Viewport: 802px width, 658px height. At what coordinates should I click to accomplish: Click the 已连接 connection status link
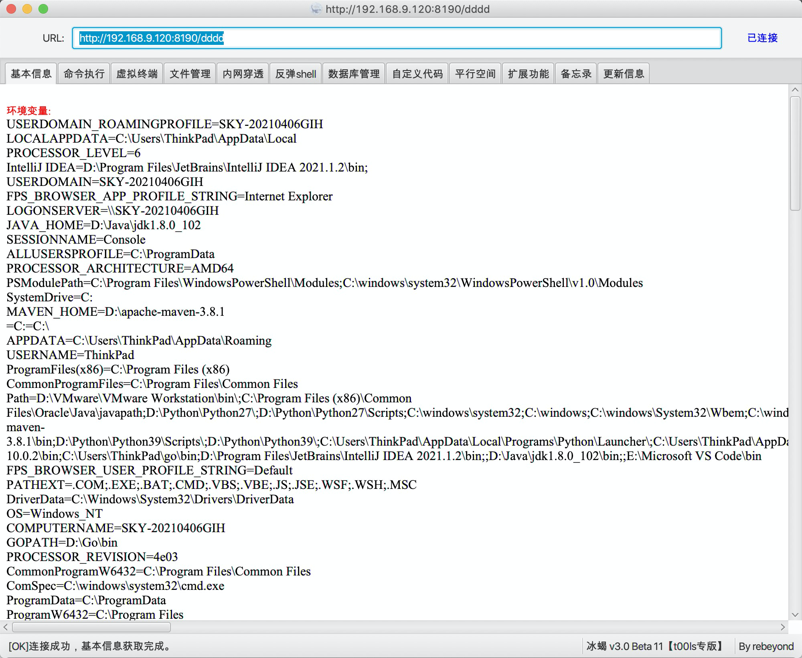[x=762, y=38]
